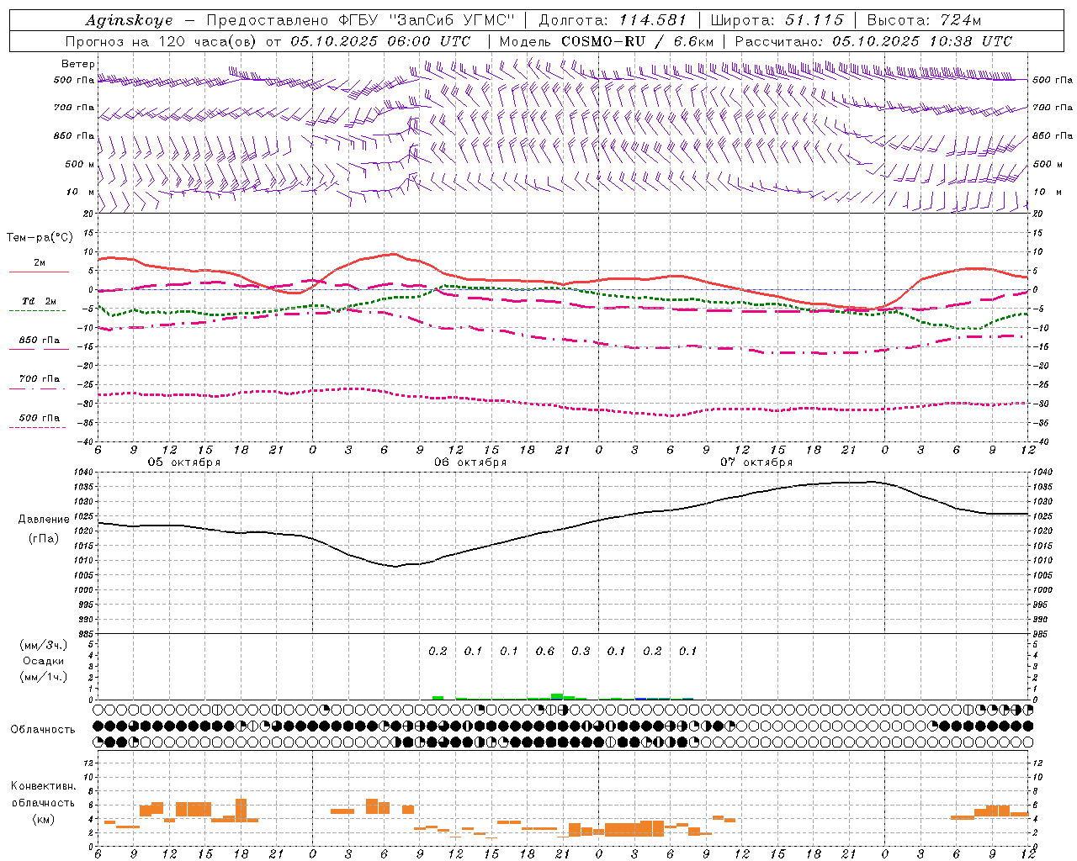The image size is (1077, 861).
Task: Click the 500 гПа temperature legend label
Action: pyautogui.click(x=40, y=418)
